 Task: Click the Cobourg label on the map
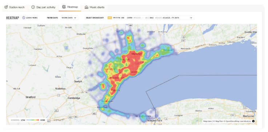[213, 45]
